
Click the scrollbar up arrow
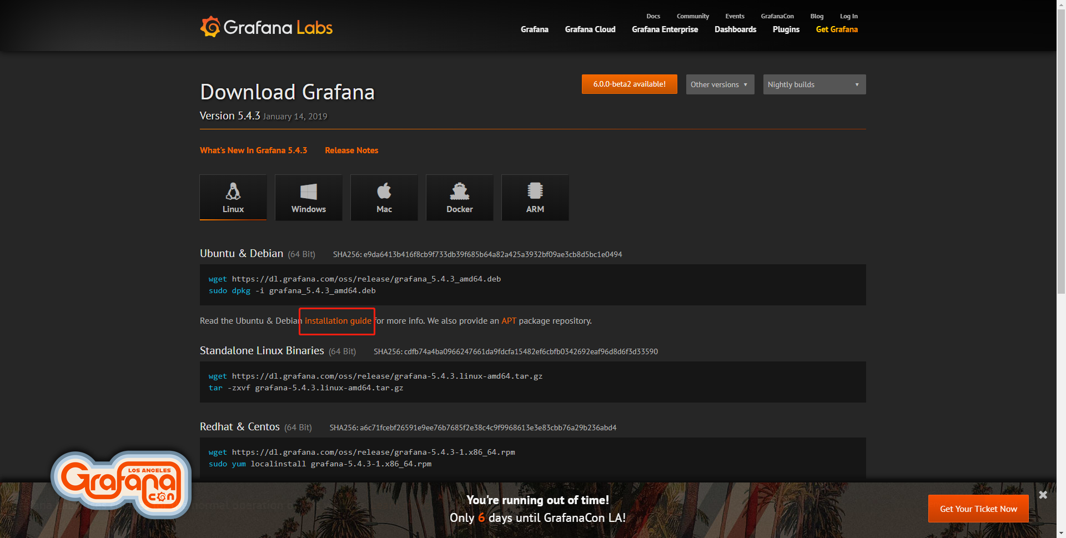1061,4
